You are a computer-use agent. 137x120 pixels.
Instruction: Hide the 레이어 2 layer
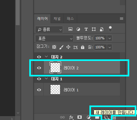(x=39, y=68)
